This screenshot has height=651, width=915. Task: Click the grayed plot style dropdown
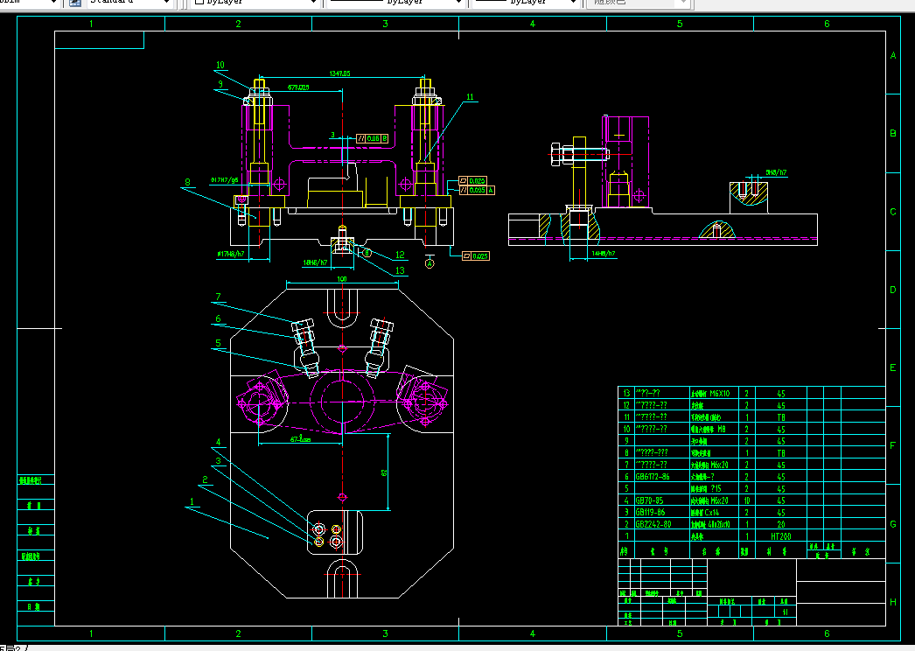click(x=639, y=3)
